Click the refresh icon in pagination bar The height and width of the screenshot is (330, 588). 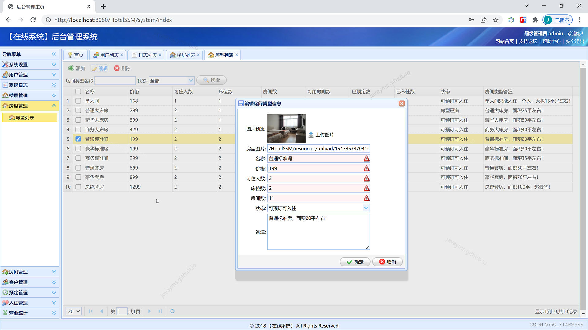pos(172,311)
